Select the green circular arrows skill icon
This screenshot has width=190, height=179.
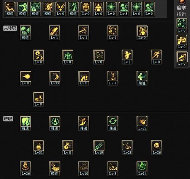[113, 123]
